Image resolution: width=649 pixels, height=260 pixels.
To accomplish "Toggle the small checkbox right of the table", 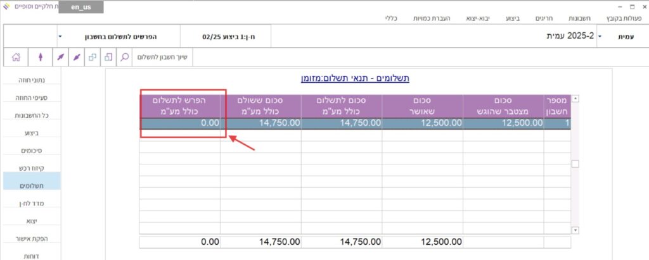I will coord(575,164).
